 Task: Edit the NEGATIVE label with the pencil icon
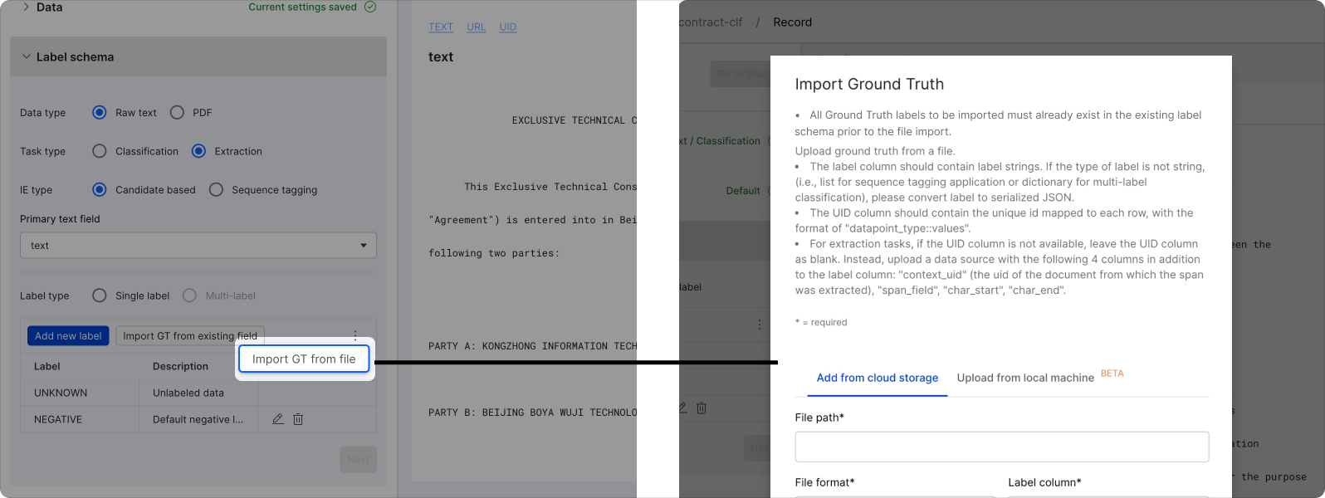point(278,419)
